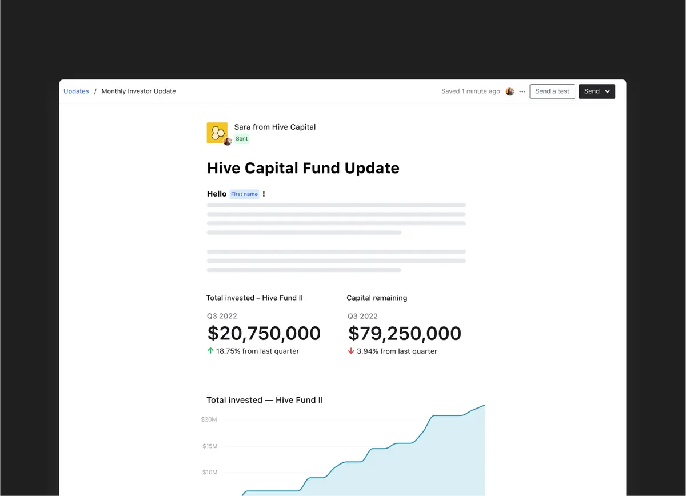Viewport: 686px width, 496px height.
Task: Click the red down arrow icon
Action: (351, 351)
